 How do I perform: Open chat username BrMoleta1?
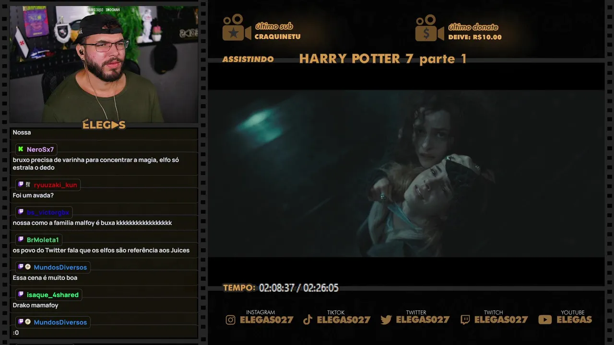[43, 240]
